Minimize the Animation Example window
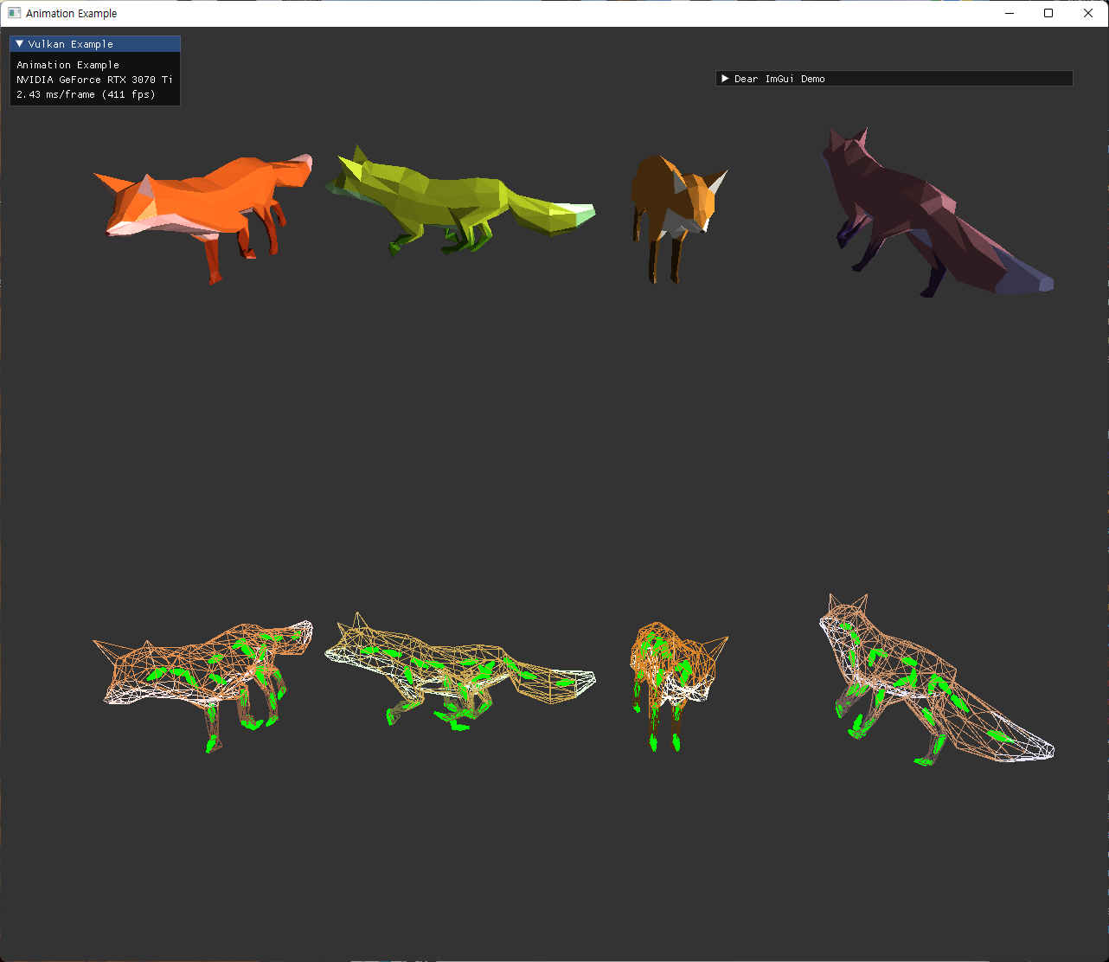The image size is (1109, 962). [x=1009, y=13]
